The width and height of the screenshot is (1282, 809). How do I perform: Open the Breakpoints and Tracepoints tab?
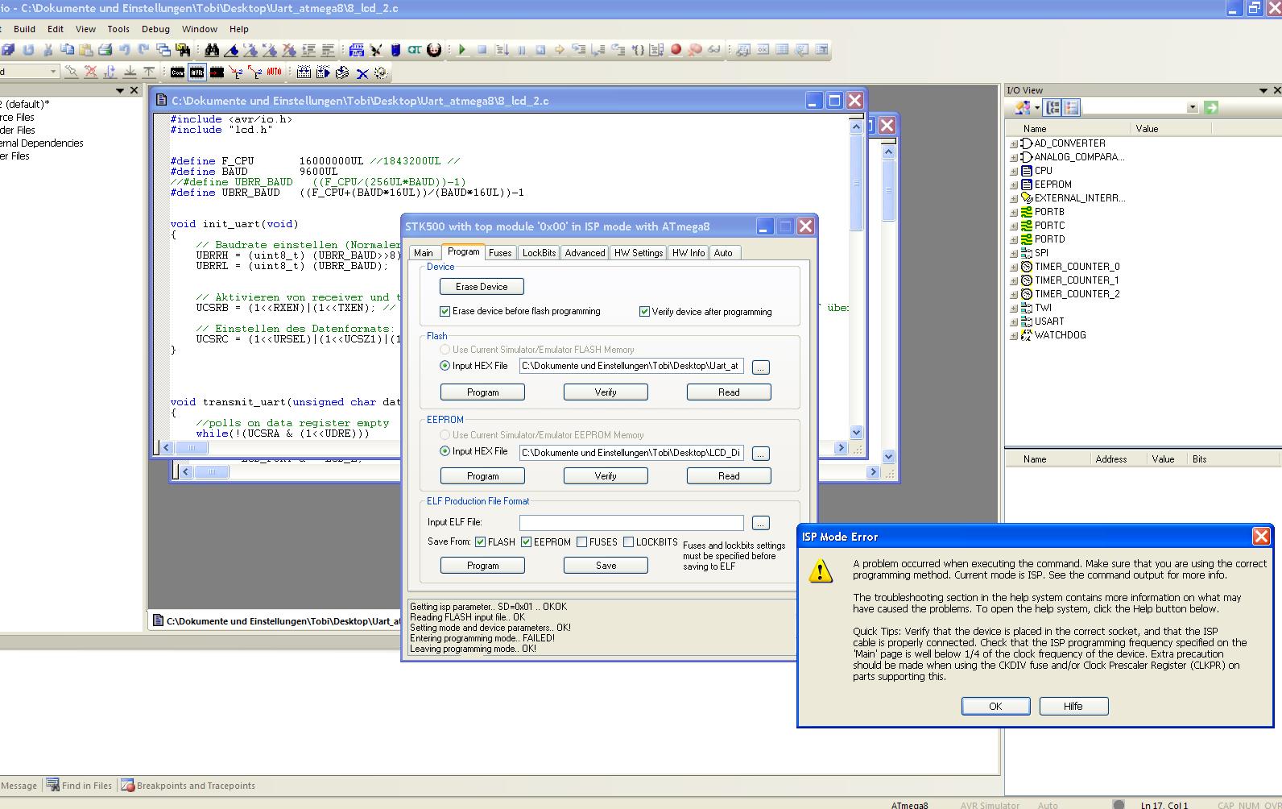click(x=188, y=786)
